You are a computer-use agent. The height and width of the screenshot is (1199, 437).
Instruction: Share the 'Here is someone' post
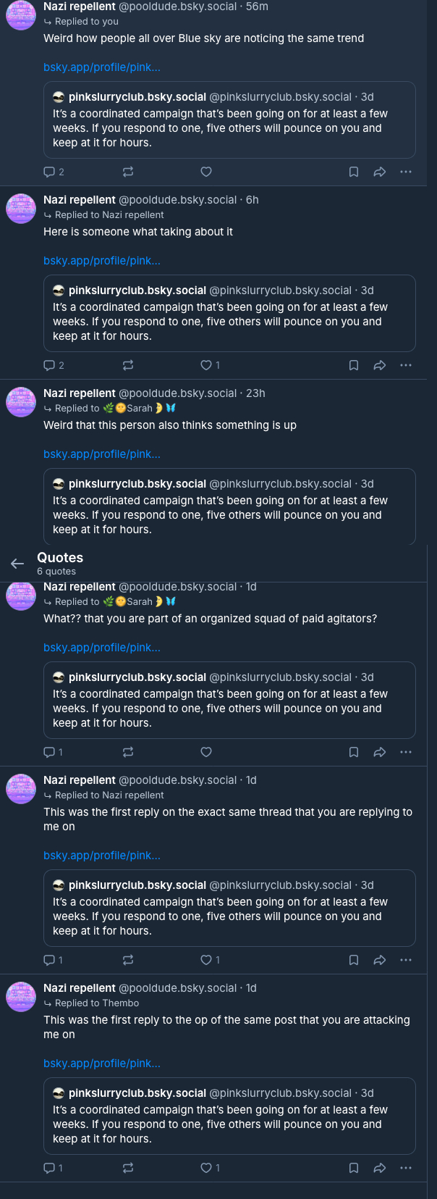(379, 365)
